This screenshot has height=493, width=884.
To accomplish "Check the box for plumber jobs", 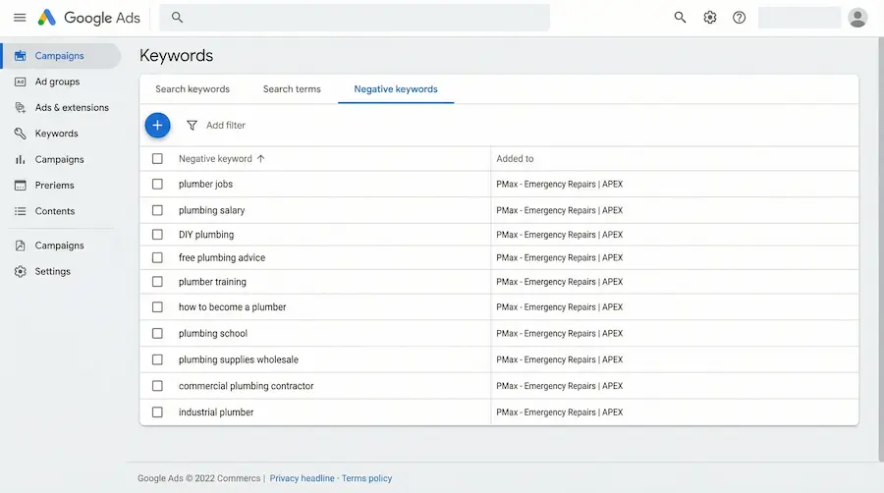I will (x=157, y=185).
